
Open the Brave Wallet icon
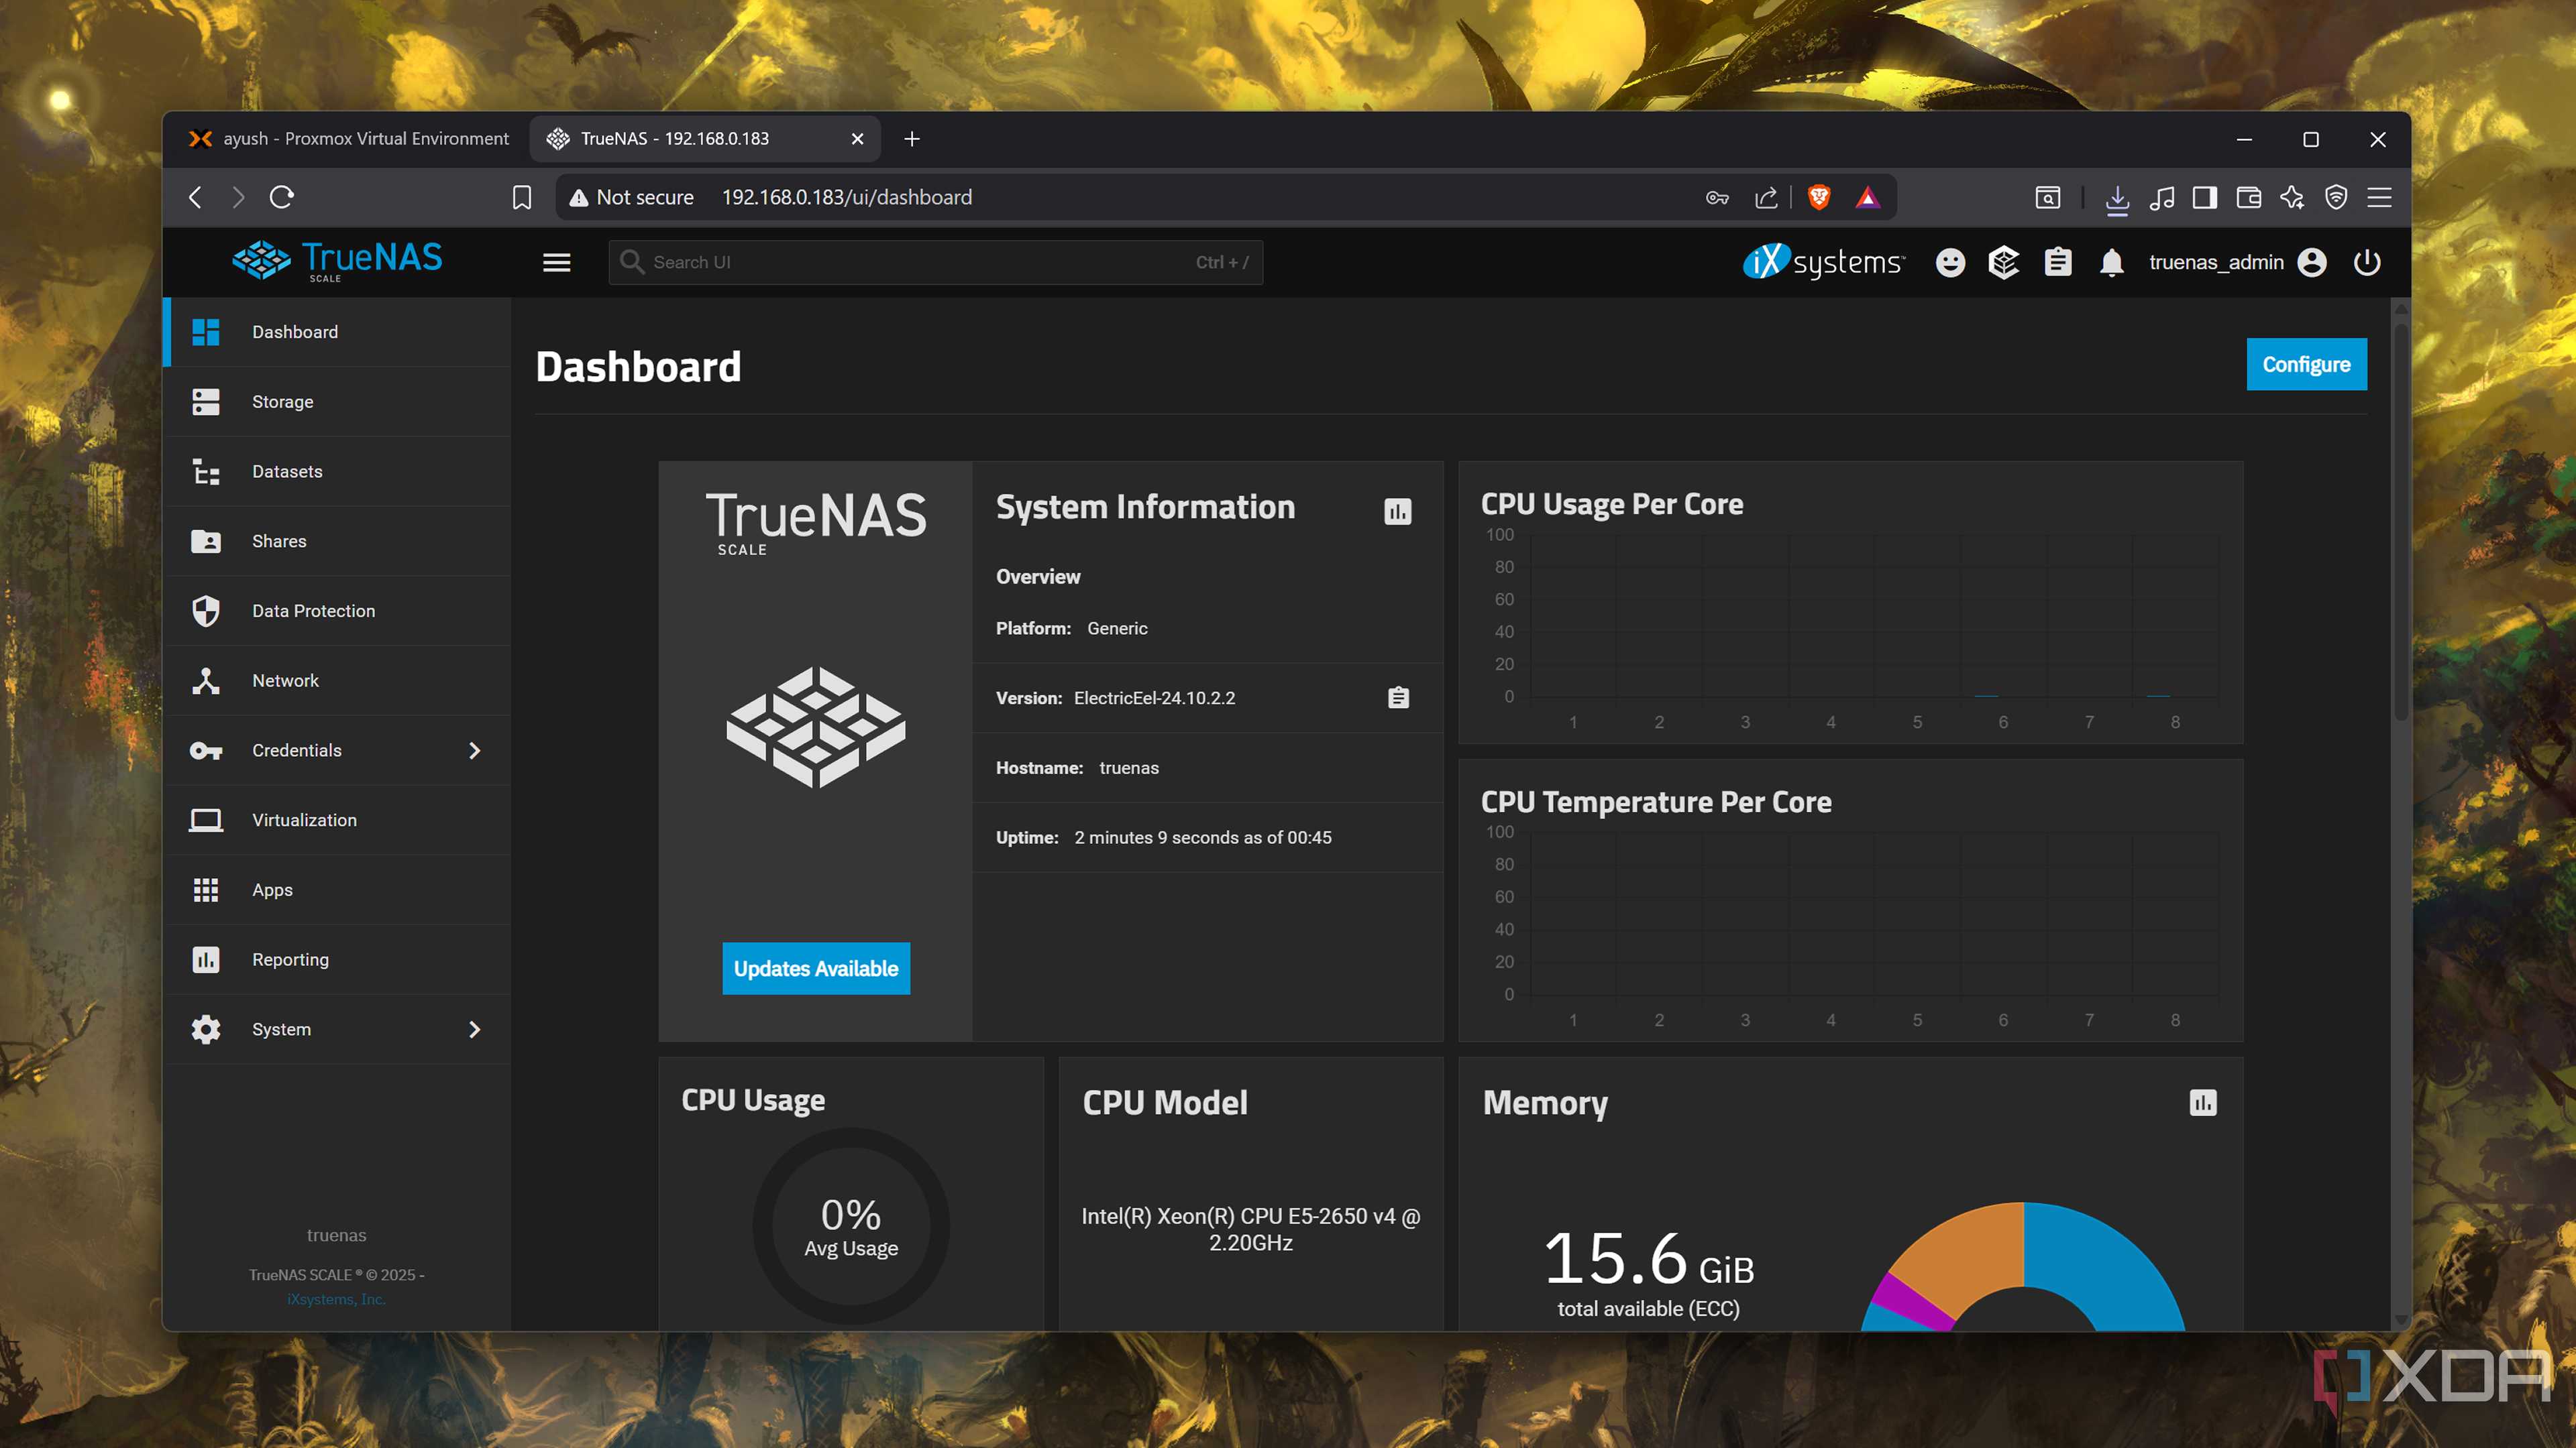tap(2249, 197)
